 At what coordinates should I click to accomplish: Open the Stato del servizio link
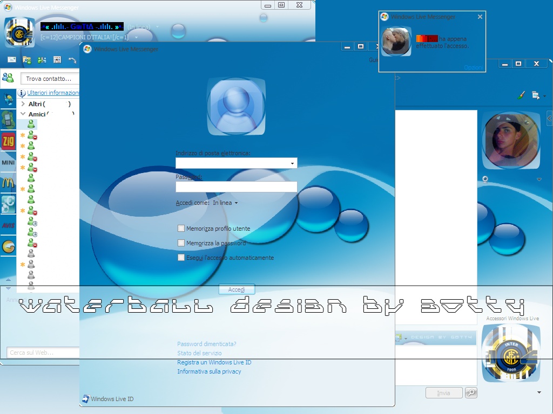(x=199, y=353)
